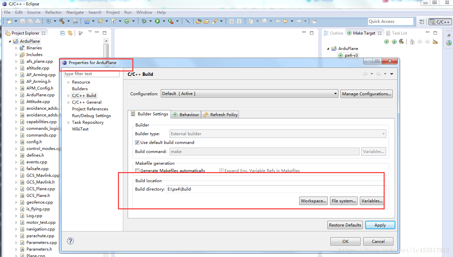Click the New C++ Class icon
Viewport: 453px width, 257px height.
[x=127, y=21]
